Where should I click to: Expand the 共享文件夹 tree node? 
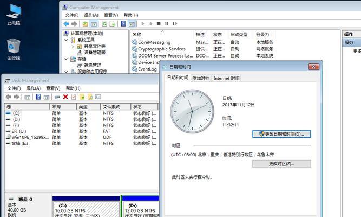point(73,47)
